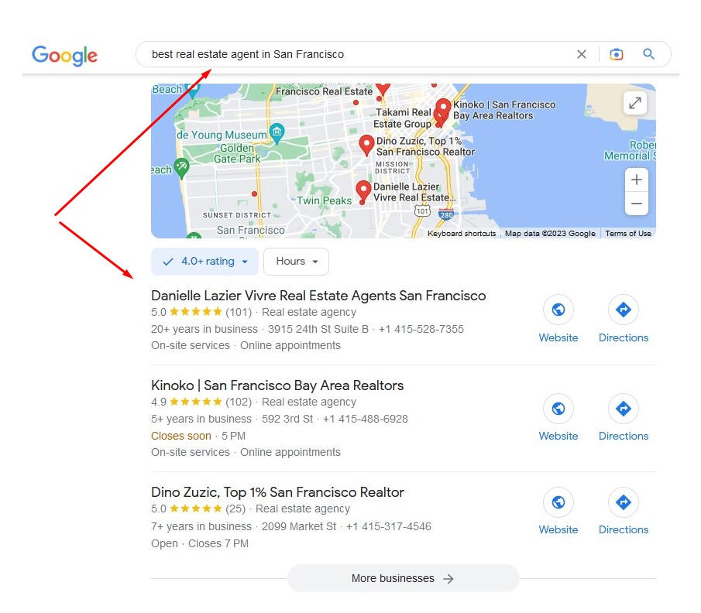The height and width of the screenshot is (613, 701).
Task: Get directions to Dino Zuzic Realtor
Action: tap(624, 512)
